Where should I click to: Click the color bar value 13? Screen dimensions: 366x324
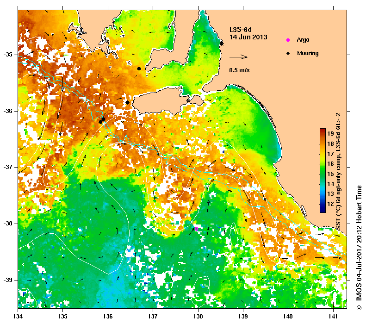[x=330, y=194]
